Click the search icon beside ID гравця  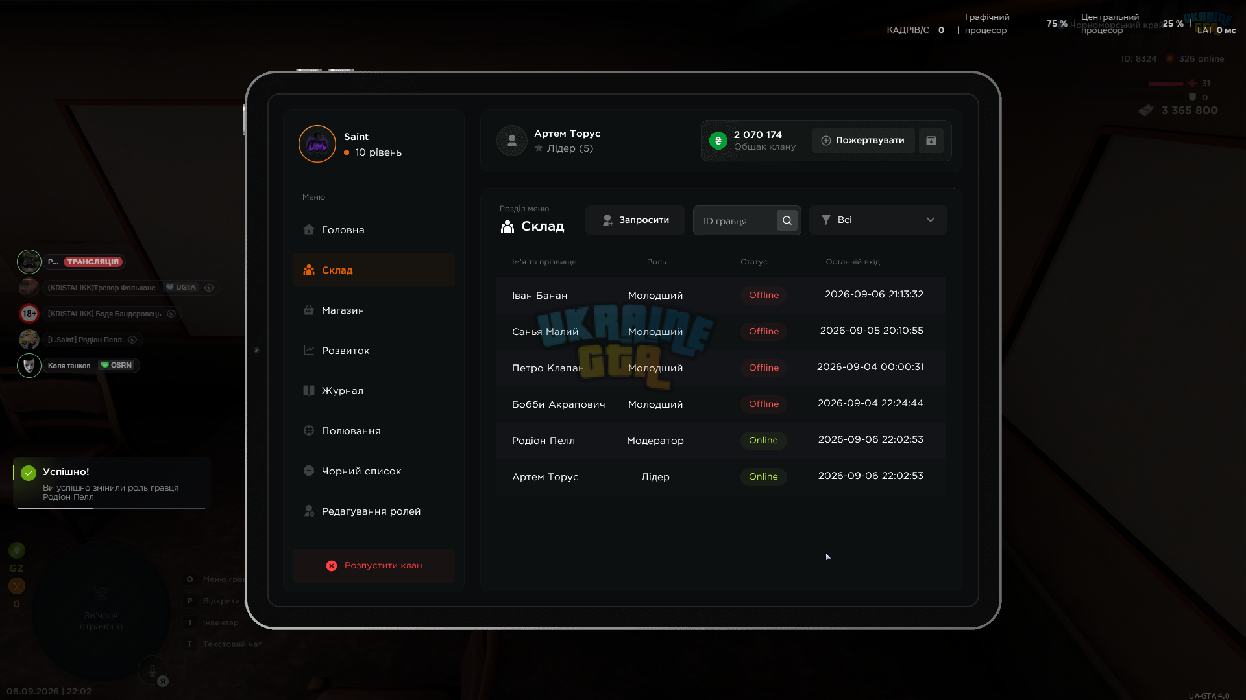[787, 220]
